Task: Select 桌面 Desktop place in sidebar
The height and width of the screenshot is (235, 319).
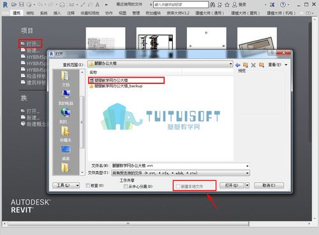Action: tap(66, 153)
